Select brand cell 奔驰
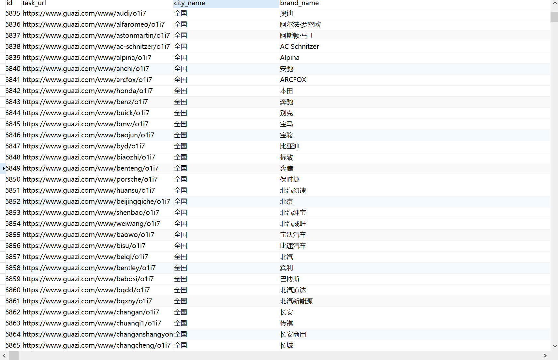The width and height of the screenshot is (558, 360). click(x=415, y=102)
